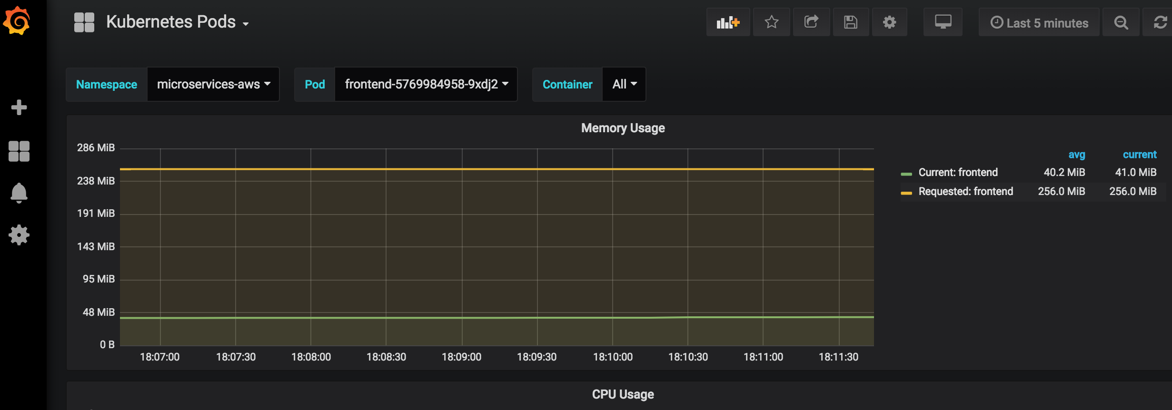Open the Create plus menu in sidebar

tap(19, 107)
